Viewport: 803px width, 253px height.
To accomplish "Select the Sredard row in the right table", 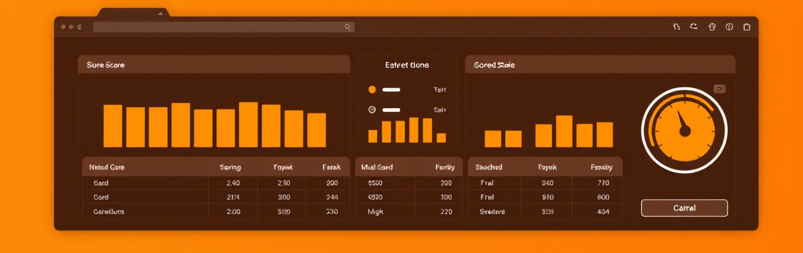I will click(545, 212).
